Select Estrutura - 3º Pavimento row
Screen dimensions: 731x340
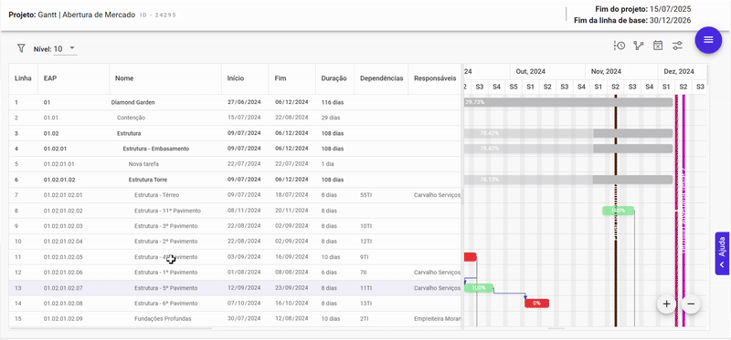(235, 226)
